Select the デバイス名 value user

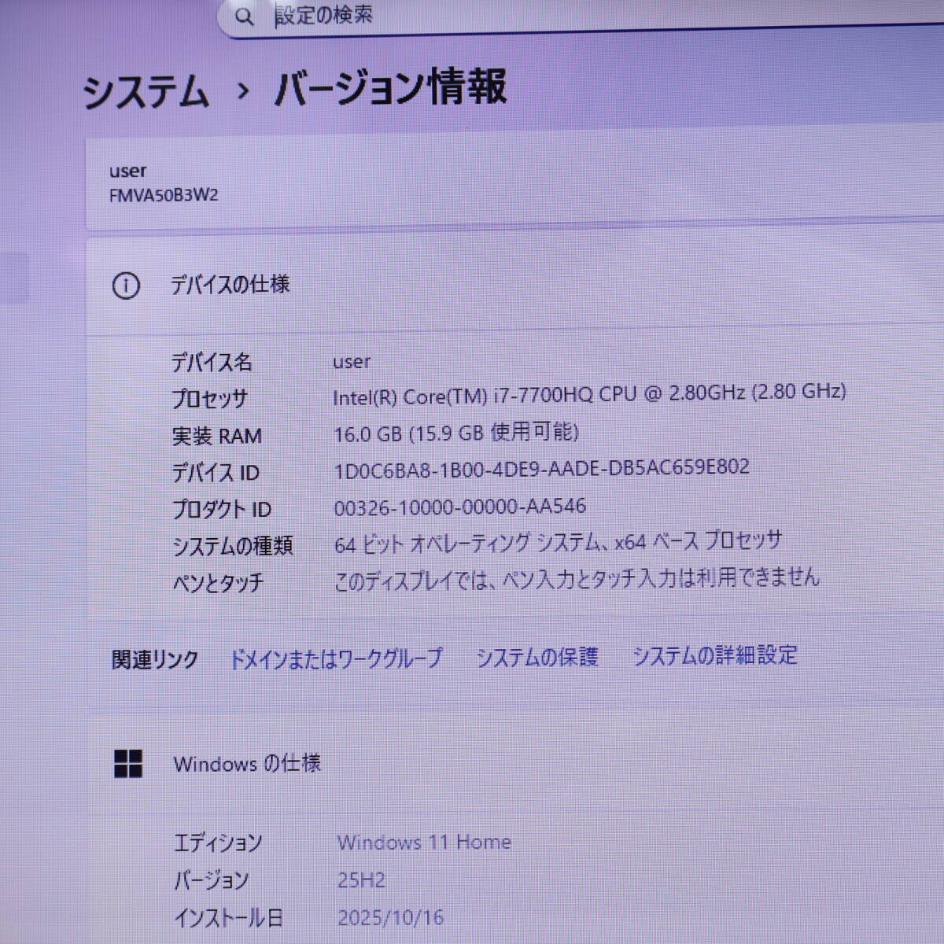click(x=352, y=362)
